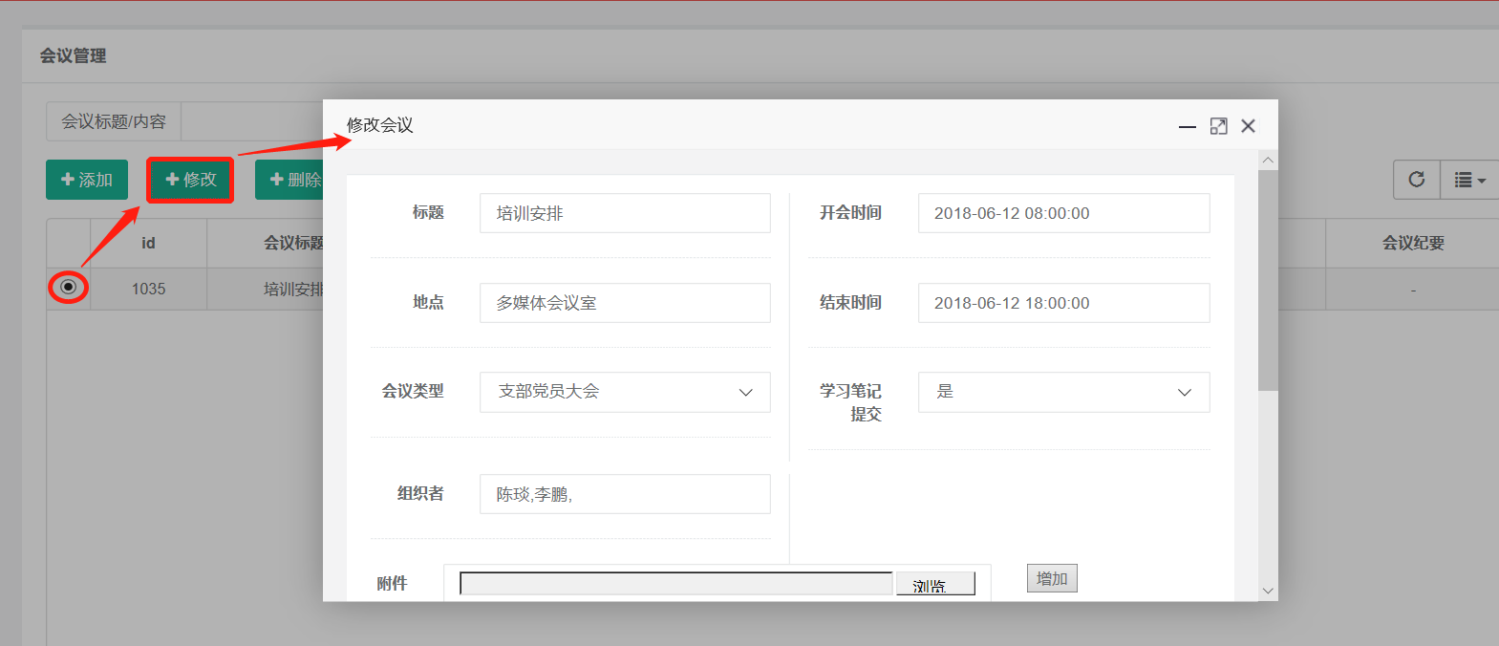This screenshot has width=1499, height=646.
Task: Click the 增加 attachment button
Action: point(1052,578)
